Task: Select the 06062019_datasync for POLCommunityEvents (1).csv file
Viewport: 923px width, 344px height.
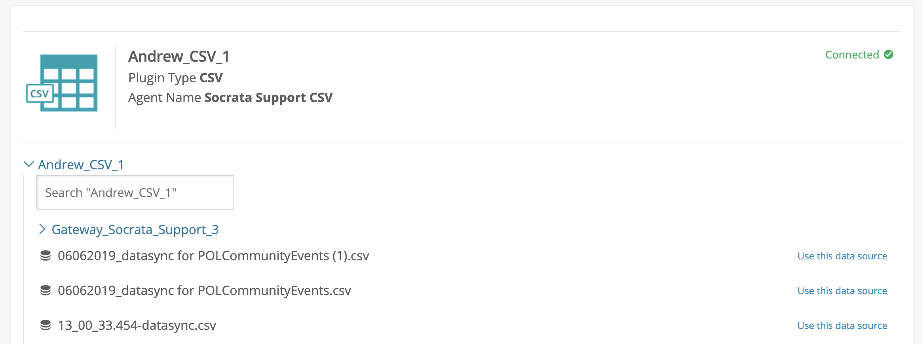Action: (x=213, y=256)
